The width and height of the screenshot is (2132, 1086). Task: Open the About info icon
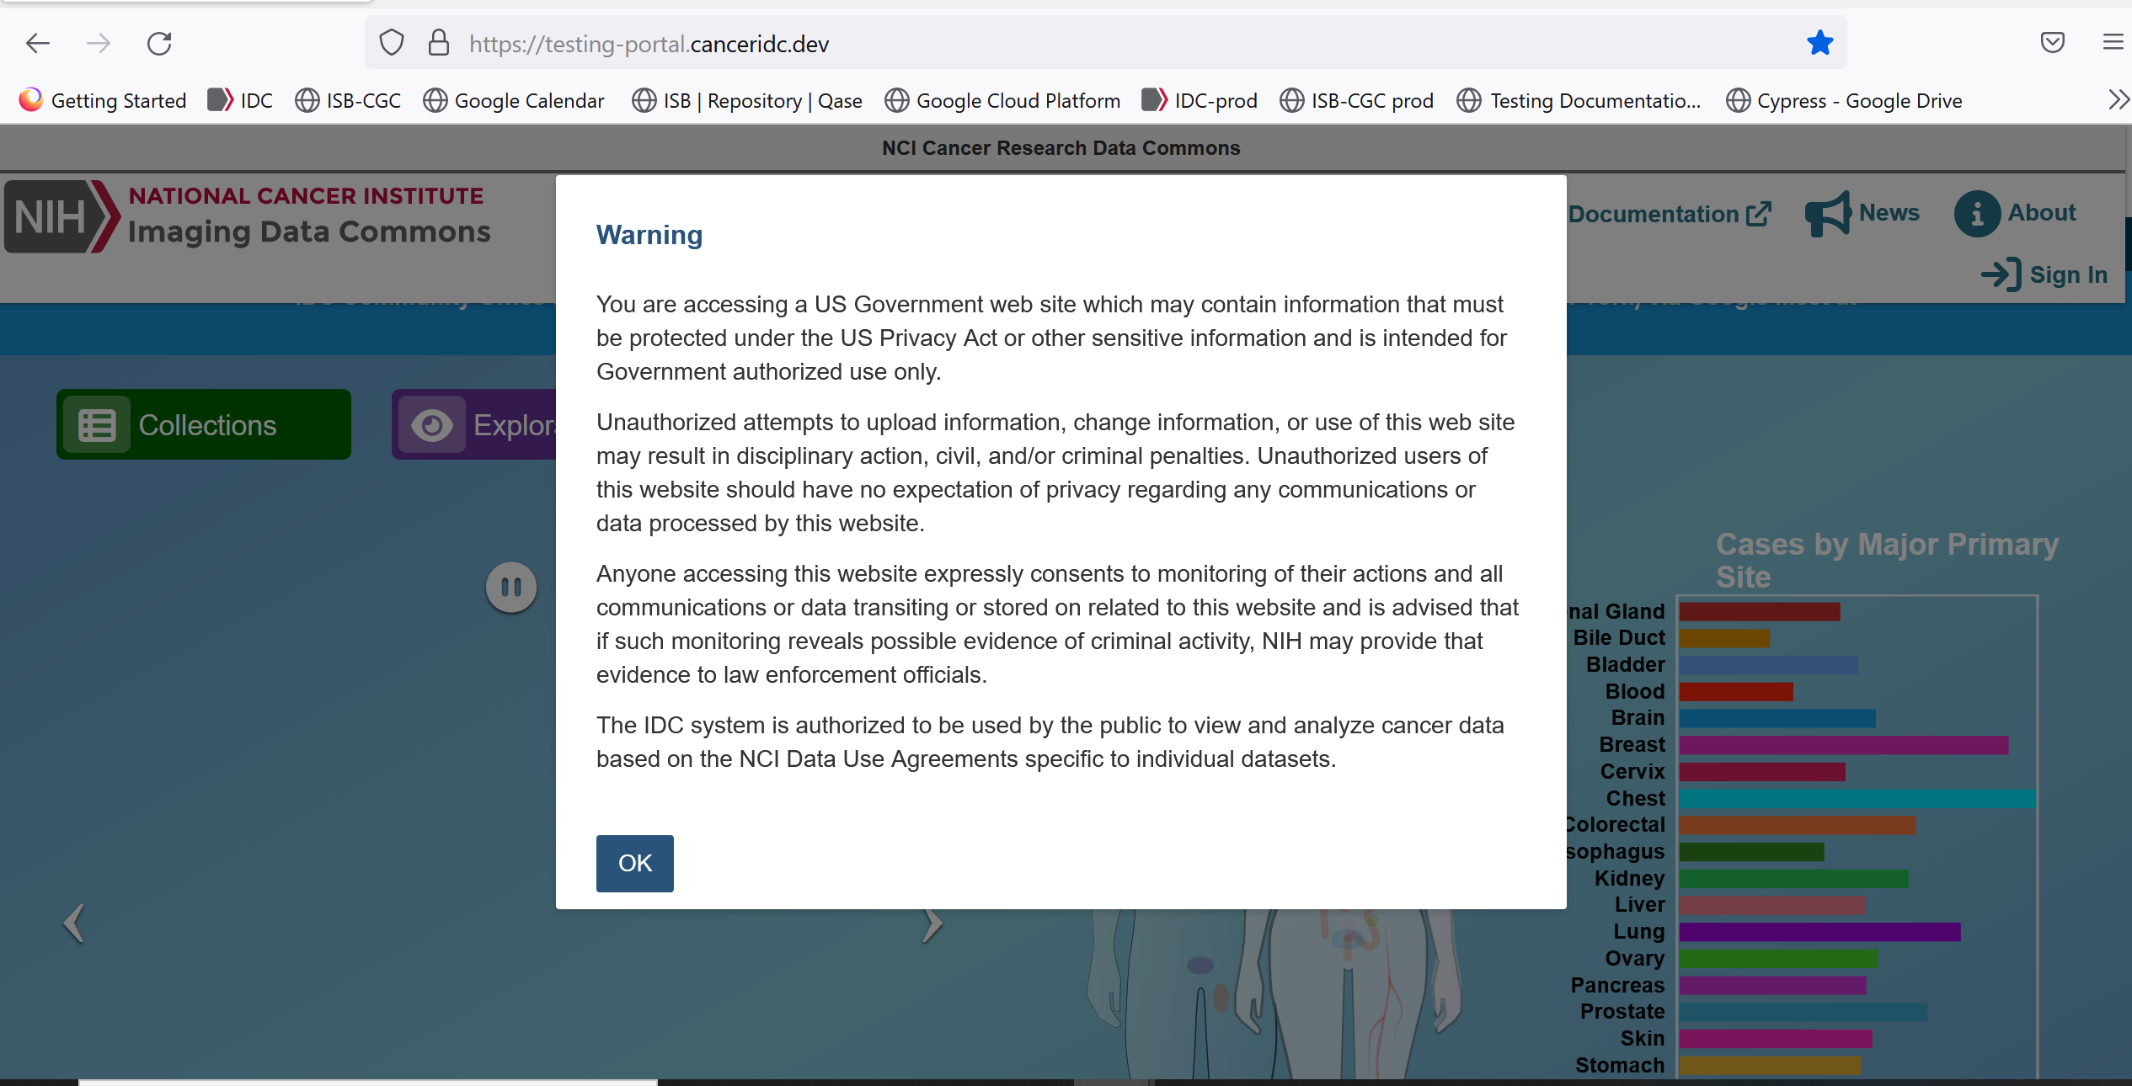(1976, 213)
